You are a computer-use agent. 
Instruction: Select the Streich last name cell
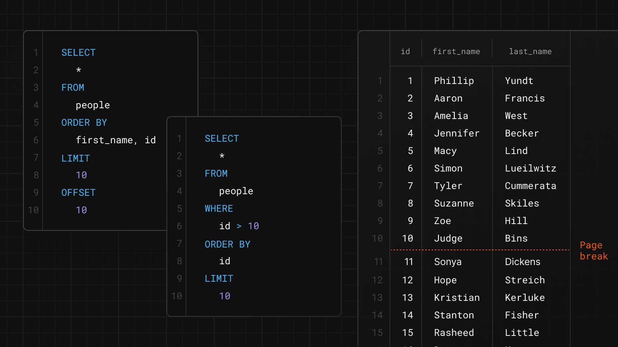pyautogui.click(x=525, y=280)
